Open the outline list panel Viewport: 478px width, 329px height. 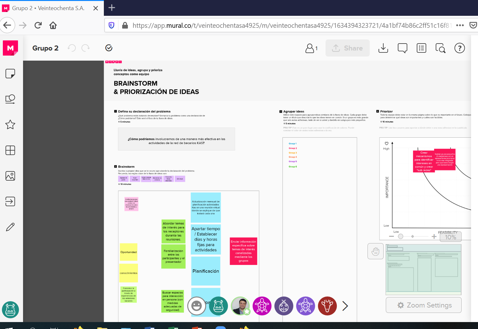421,48
